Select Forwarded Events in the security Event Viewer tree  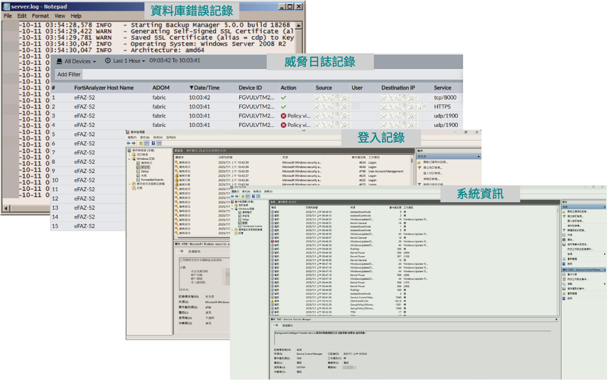(152, 180)
